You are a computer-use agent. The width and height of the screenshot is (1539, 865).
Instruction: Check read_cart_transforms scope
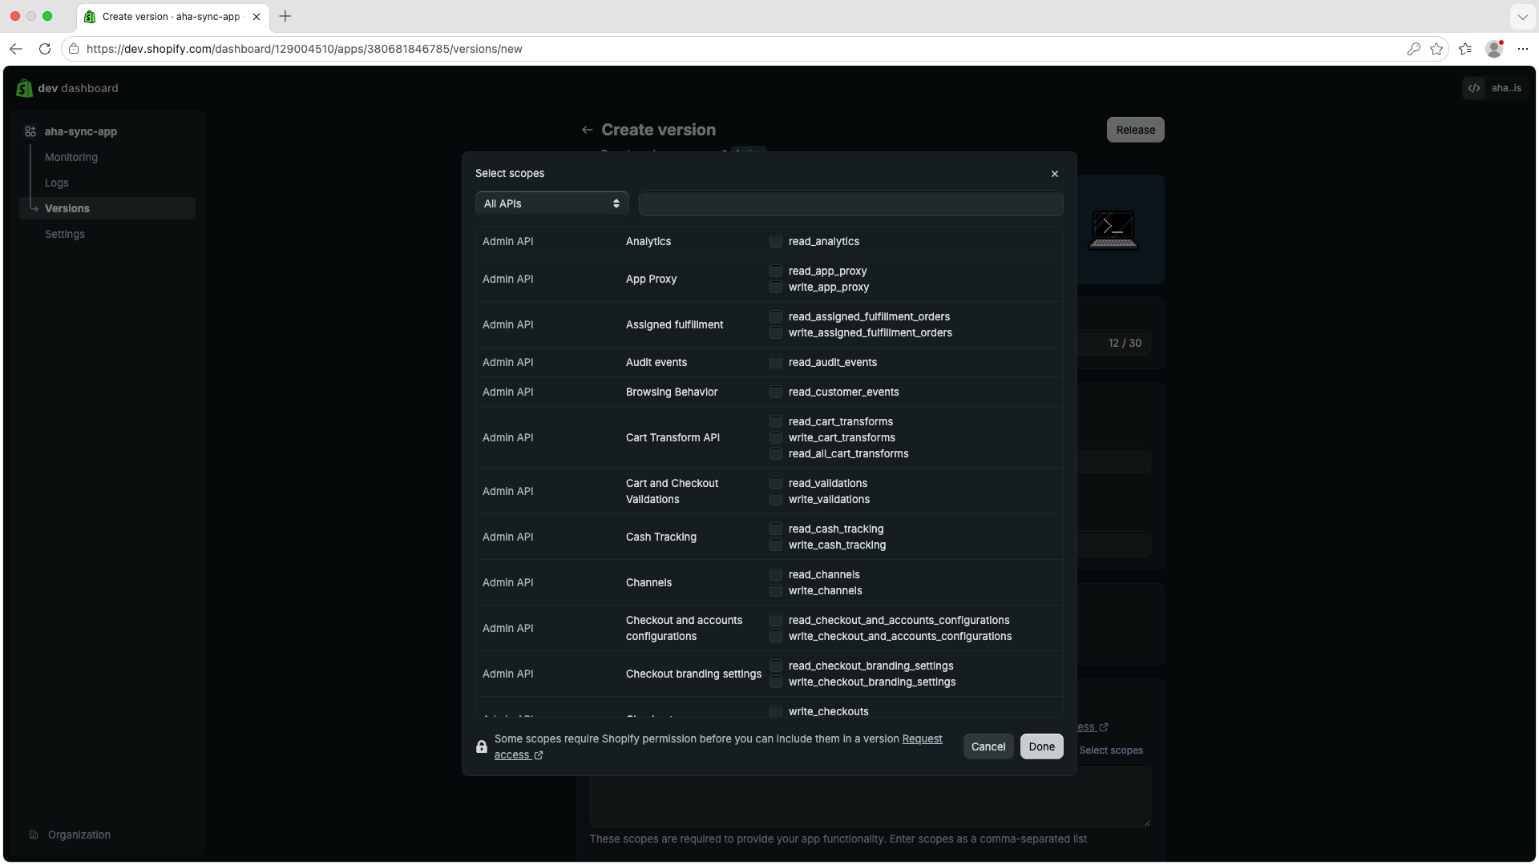pos(776,421)
